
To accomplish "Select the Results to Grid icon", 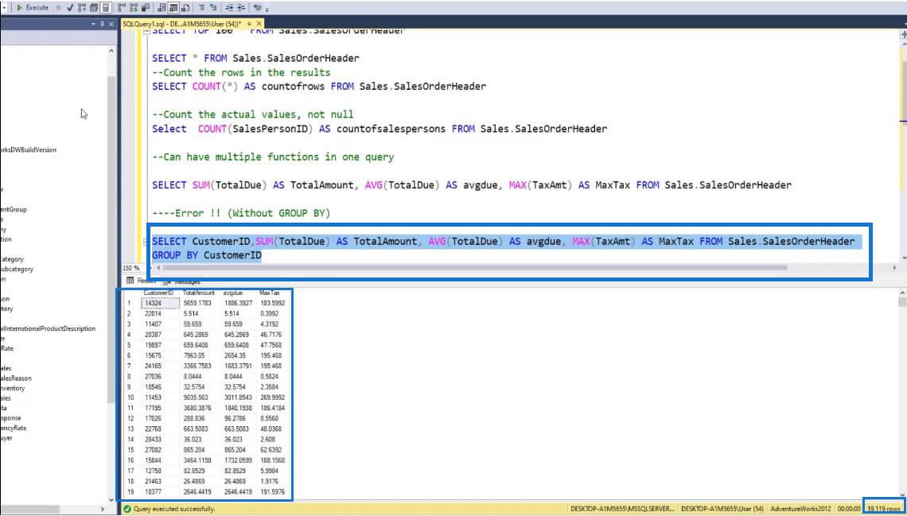I will coord(173,7).
